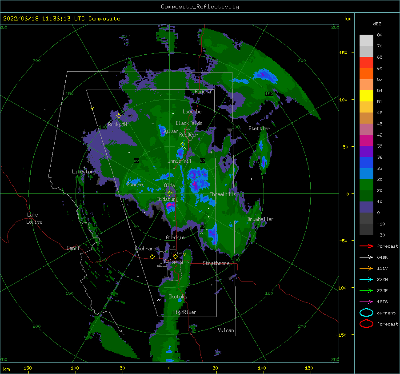
Task: Click the RockyMH label
Action: pos(117,125)
